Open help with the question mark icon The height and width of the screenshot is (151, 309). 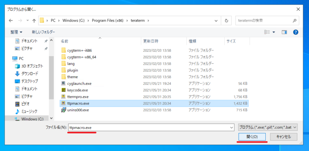(295, 32)
